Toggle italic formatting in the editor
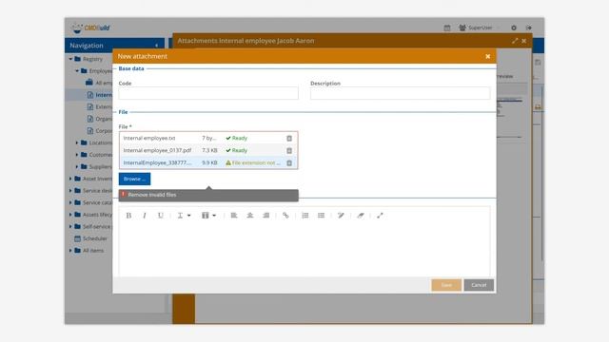The height and width of the screenshot is (342, 609). click(x=145, y=216)
